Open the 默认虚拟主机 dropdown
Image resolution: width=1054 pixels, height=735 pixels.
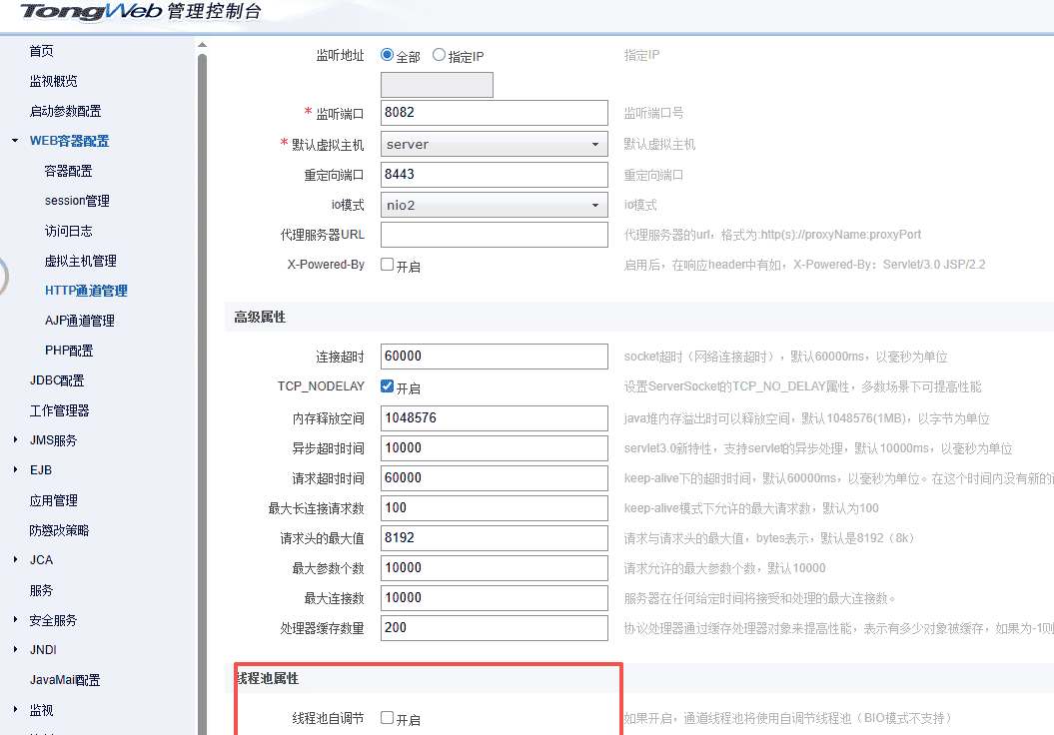tap(494, 144)
